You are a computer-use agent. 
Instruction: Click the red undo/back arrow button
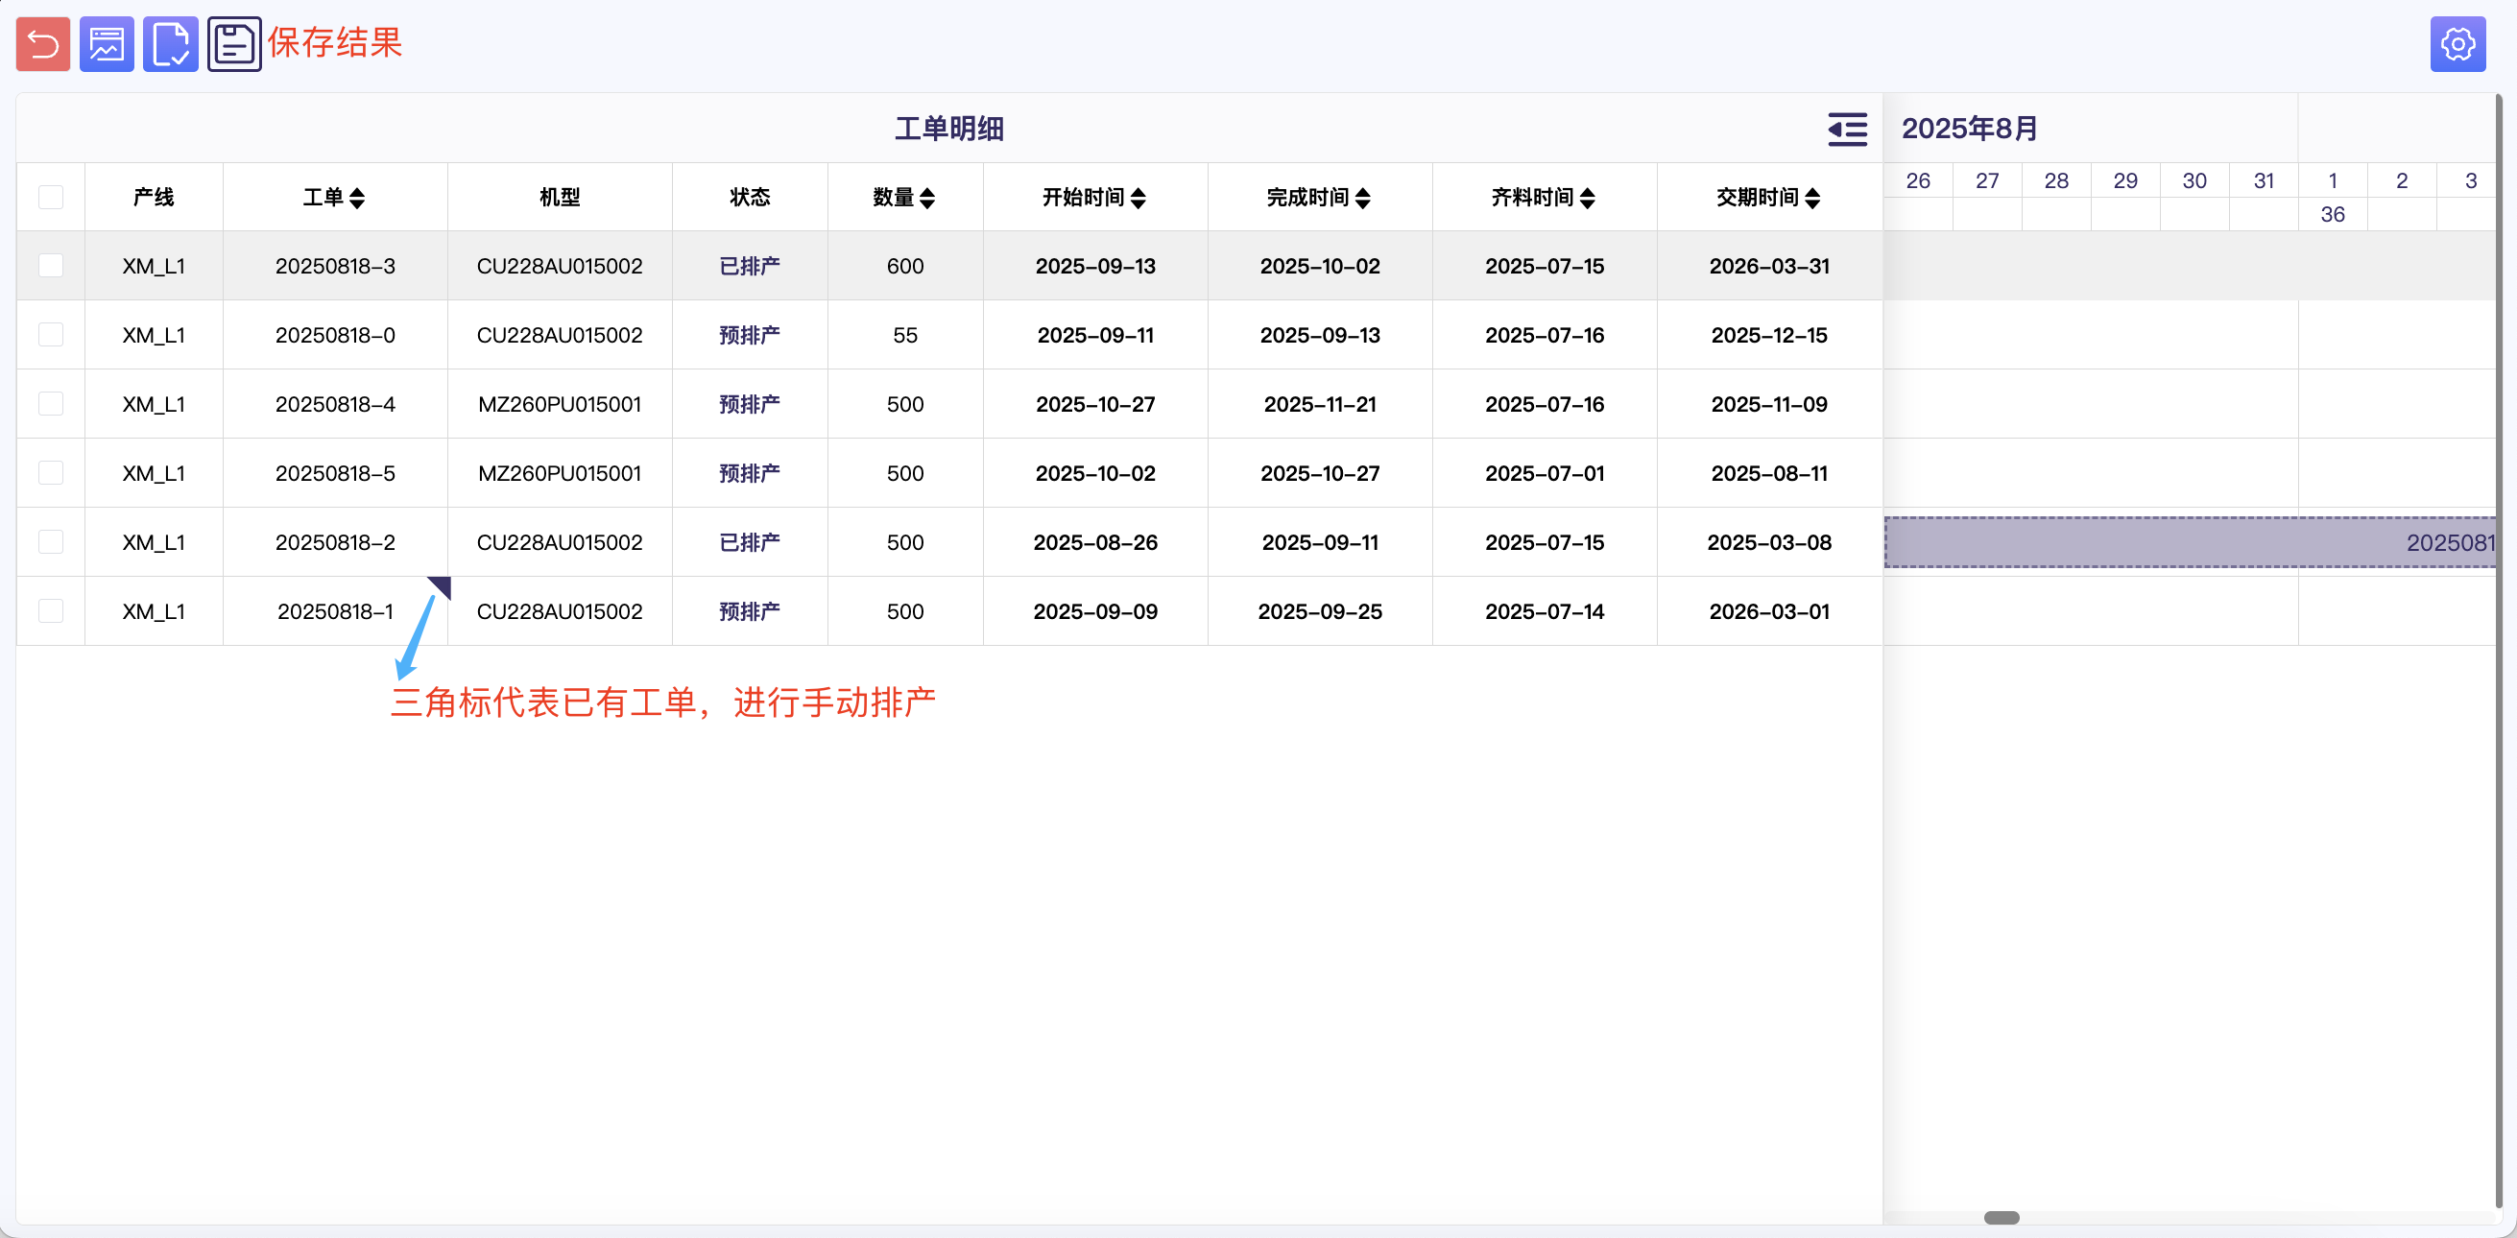43,44
